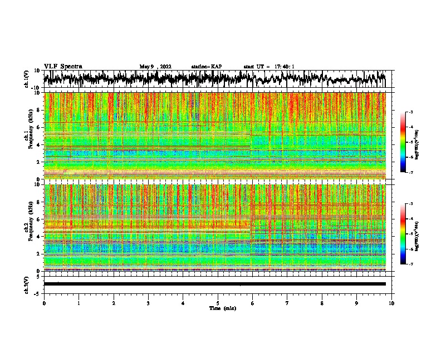Screen dimensions: 441x340
Task: Click the ch.2 spectrogram color bar
Action: click(403, 234)
